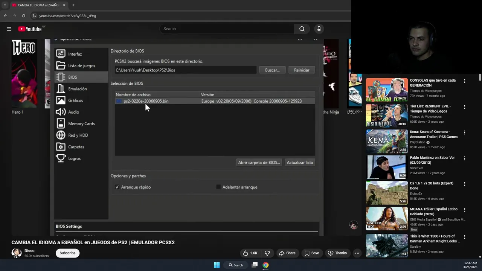Open the YouTube hamburger menu

click(x=9, y=29)
